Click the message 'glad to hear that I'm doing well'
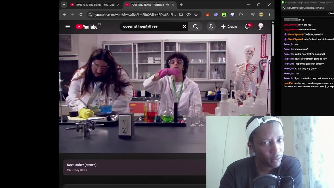The height and width of the screenshot is (188, 334). (310, 54)
